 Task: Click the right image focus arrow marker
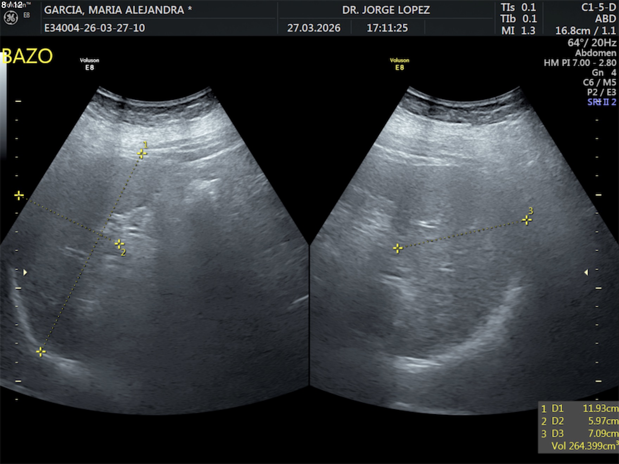click(x=586, y=272)
